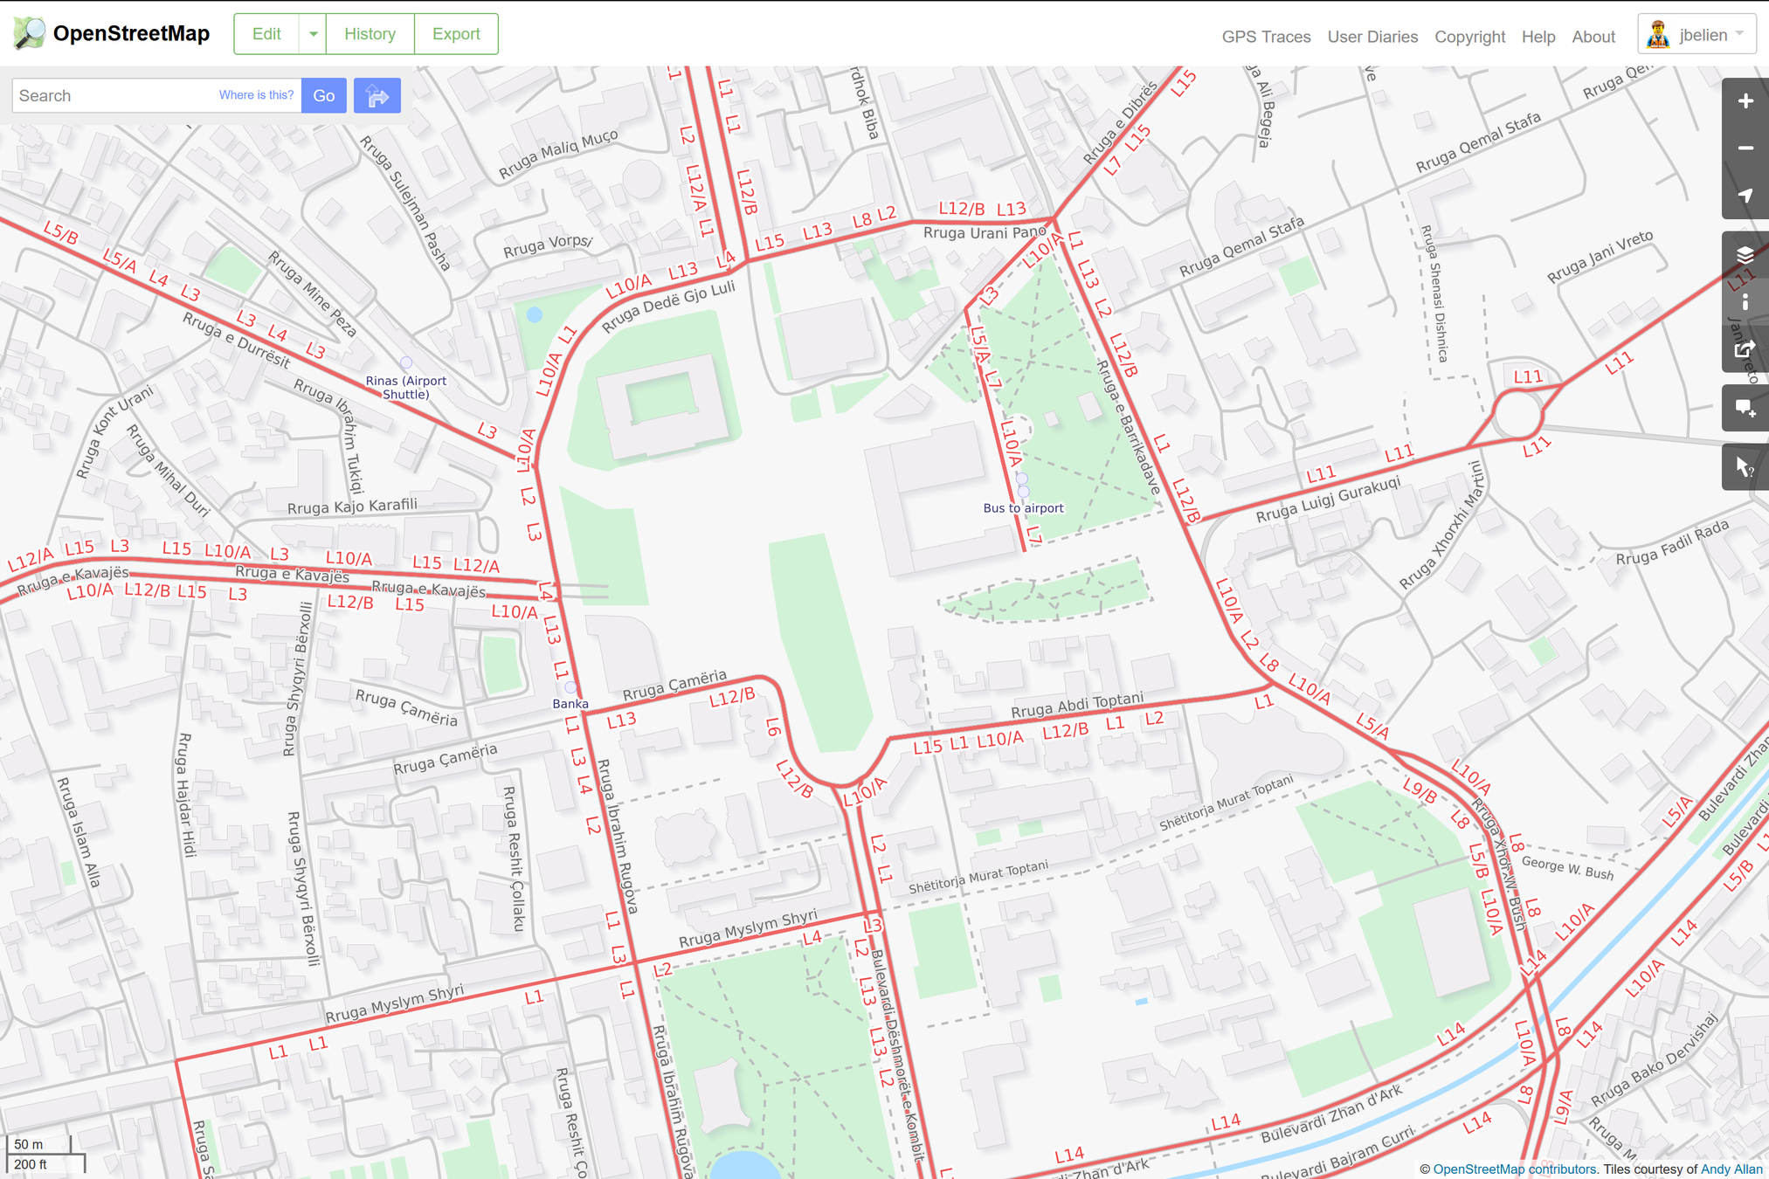Open GPS Traces page
This screenshot has height=1179, width=1769.
coord(1266,37)
